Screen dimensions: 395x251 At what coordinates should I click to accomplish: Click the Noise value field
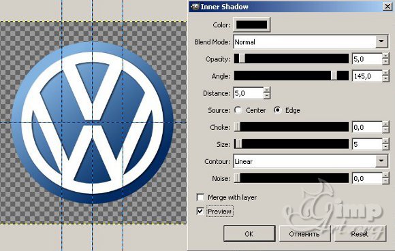pos(367,178)
